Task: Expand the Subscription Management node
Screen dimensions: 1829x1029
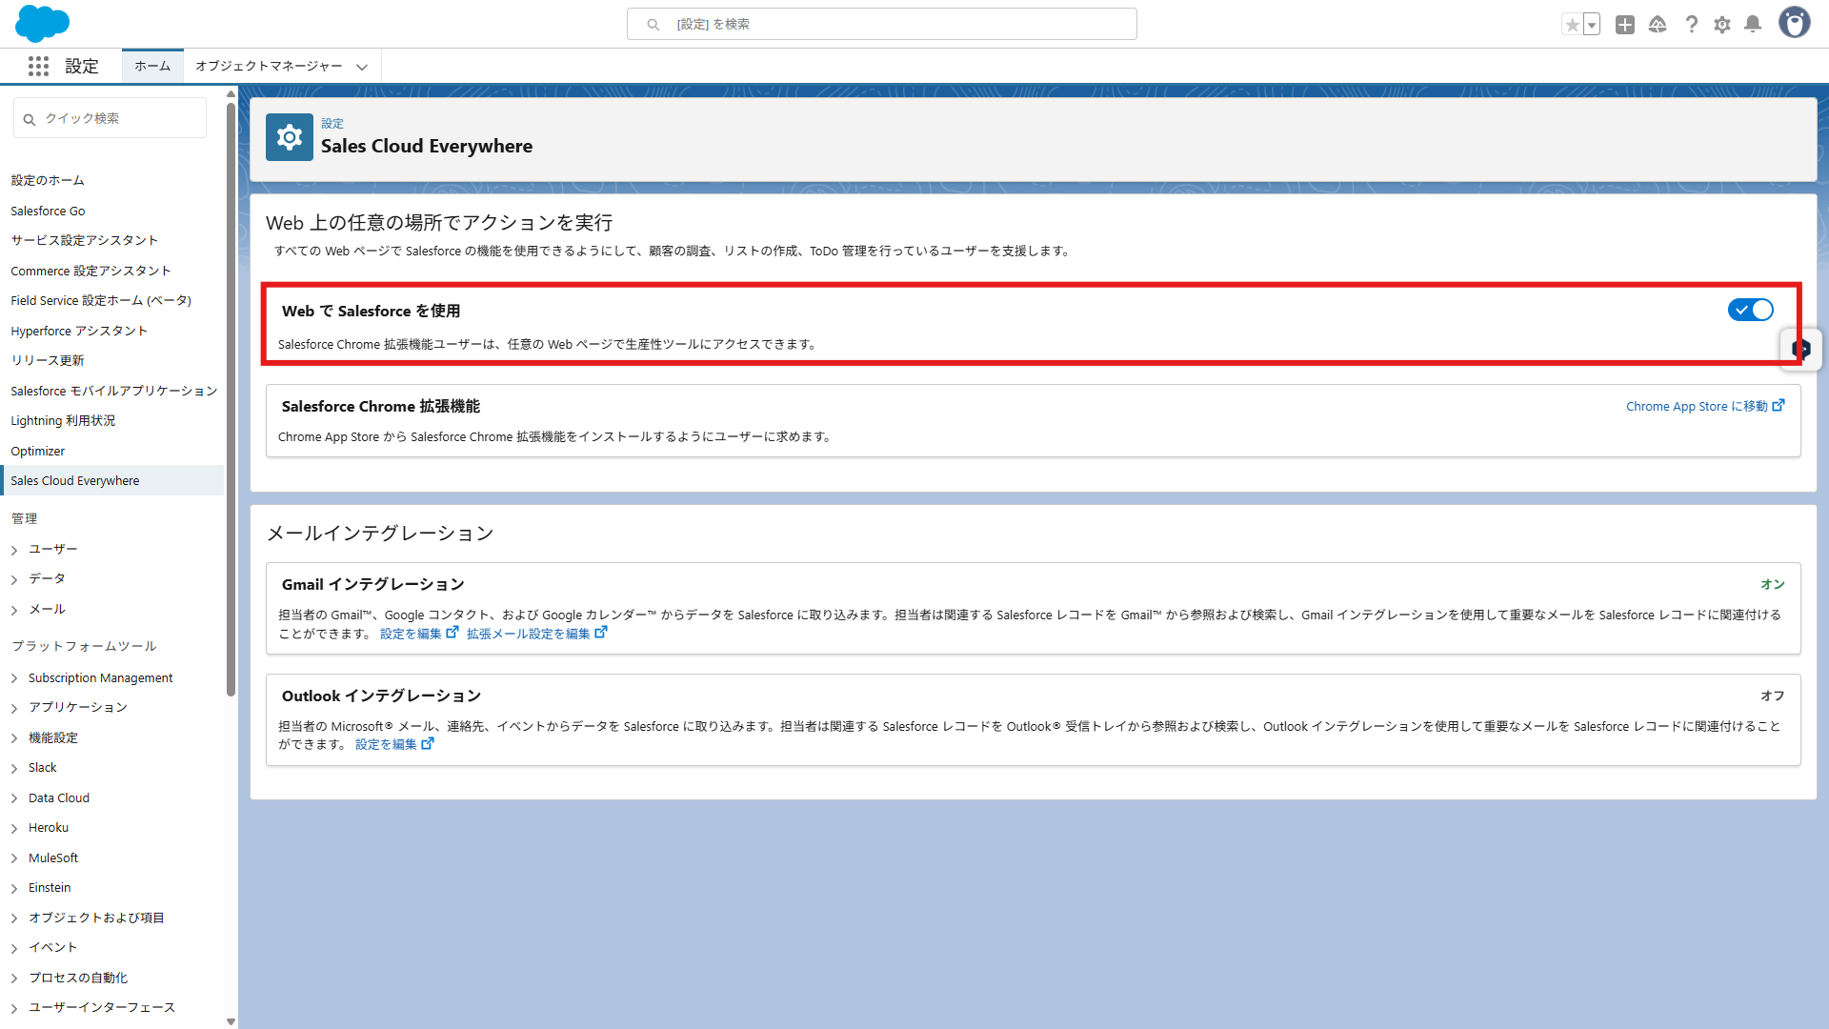Action: (x=14, y=678)
